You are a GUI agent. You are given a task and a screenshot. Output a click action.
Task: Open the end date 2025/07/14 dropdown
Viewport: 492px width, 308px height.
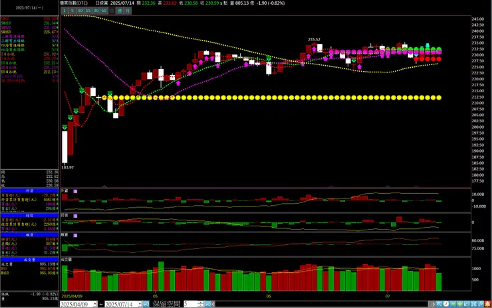point(140,304)
